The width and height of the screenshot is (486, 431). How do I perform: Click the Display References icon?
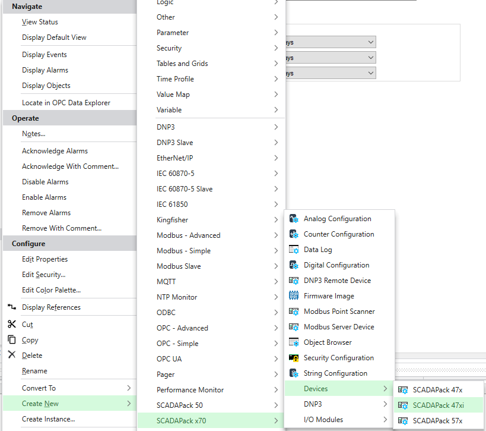point(12,307)
